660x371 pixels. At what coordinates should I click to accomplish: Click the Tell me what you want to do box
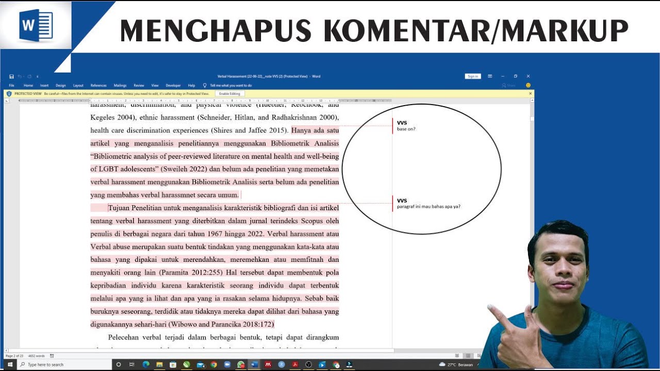point(227,86)
